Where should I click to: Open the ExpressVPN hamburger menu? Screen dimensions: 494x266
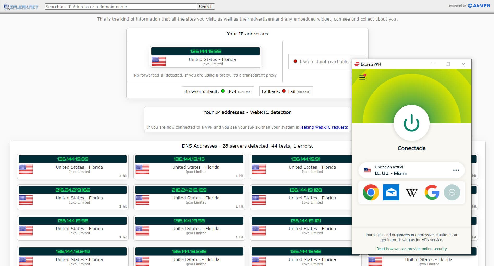click(362, 77)
